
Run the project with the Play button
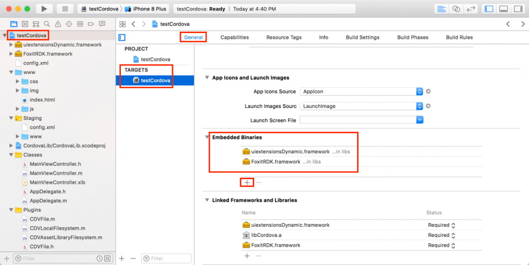click(44, 9)
